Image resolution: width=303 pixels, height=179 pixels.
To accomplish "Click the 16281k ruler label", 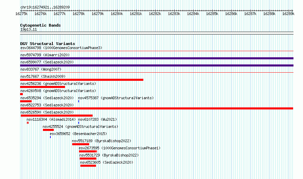I will tap(136, 14).
